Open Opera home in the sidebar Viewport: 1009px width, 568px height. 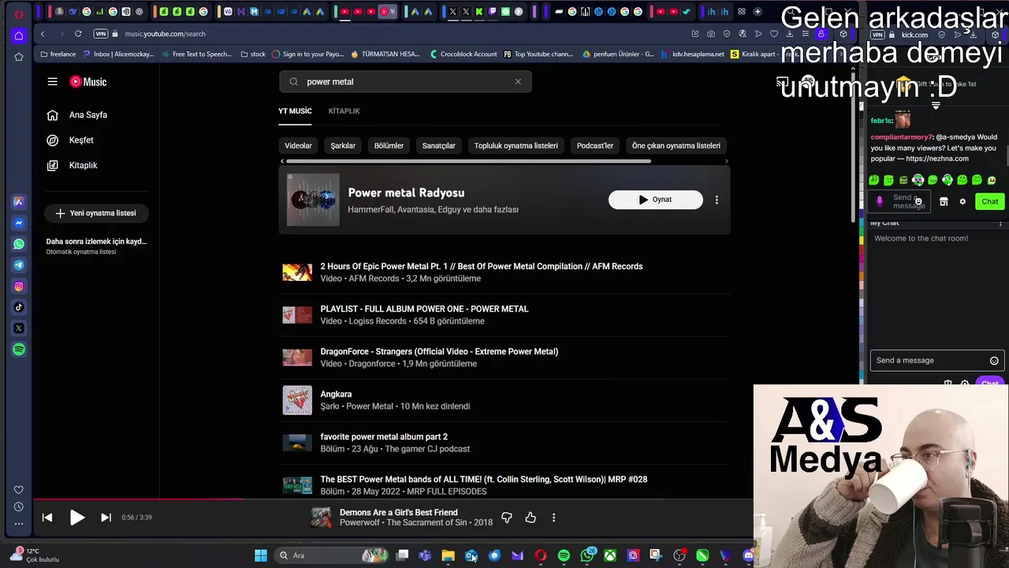[19, 35]
